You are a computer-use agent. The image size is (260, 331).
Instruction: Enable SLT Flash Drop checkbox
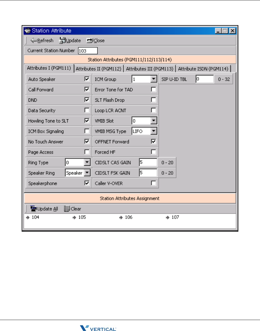(x=154, y=100)
